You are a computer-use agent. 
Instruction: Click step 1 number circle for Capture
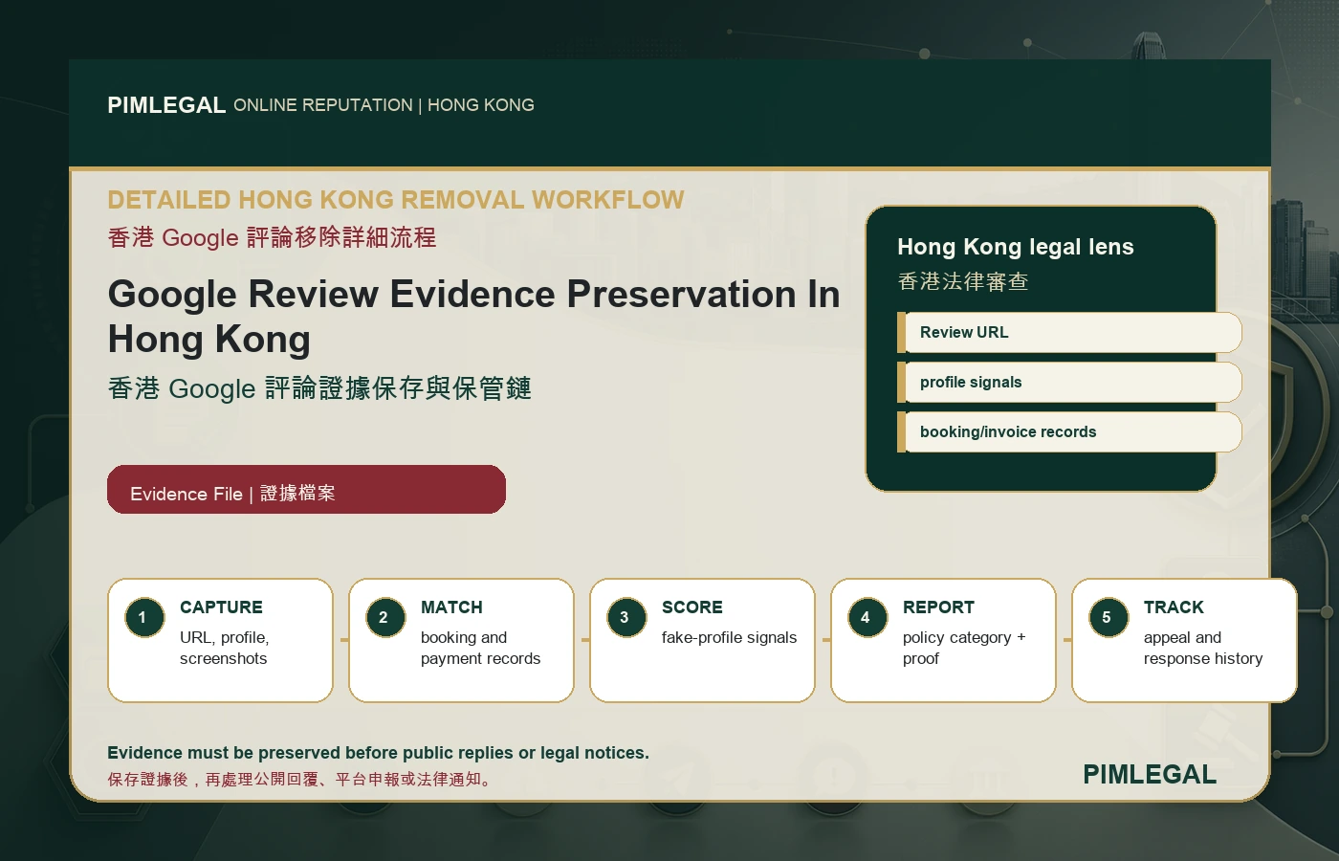[x=144, y=617]
